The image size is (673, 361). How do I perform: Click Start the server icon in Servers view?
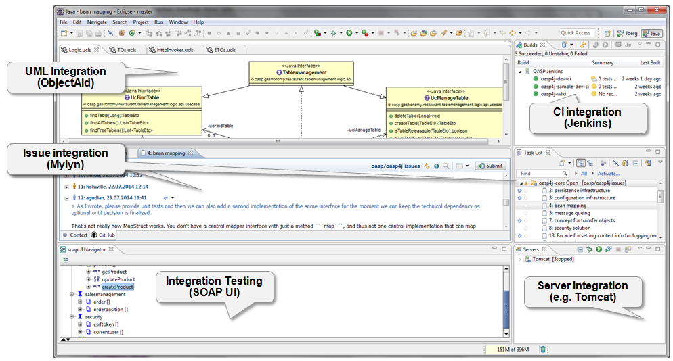599,249
